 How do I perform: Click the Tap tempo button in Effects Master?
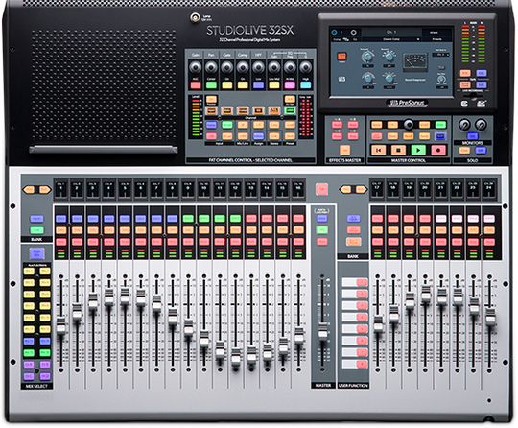pos(344,150)
